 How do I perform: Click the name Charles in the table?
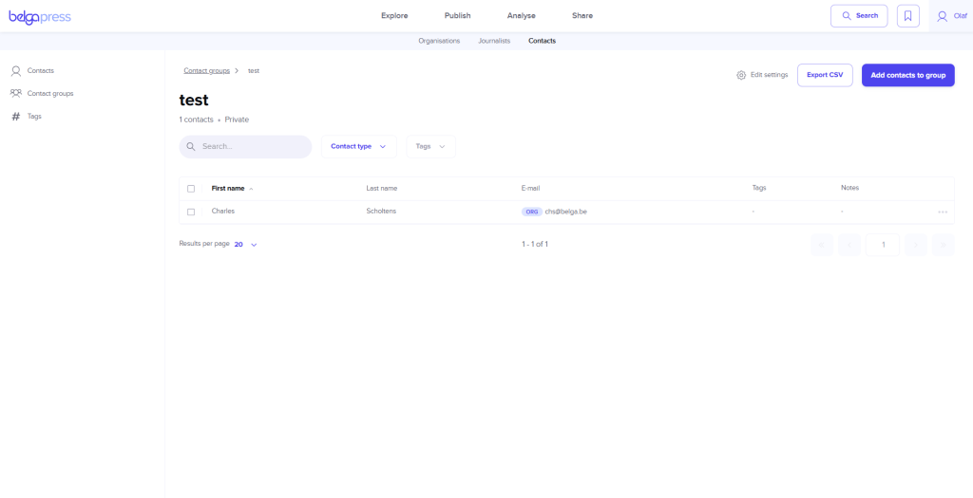[222, 212]
